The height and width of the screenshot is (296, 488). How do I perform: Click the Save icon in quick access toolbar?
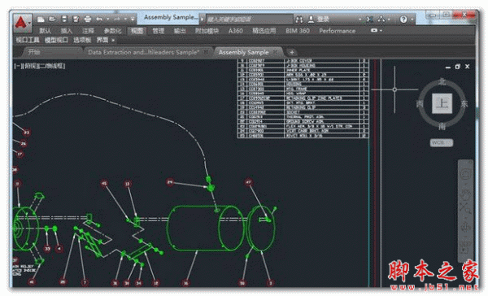[x=63, y=20]
